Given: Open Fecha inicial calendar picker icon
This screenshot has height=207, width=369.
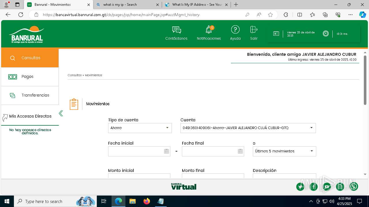Looking at the screenshot, I should [166, 152].
